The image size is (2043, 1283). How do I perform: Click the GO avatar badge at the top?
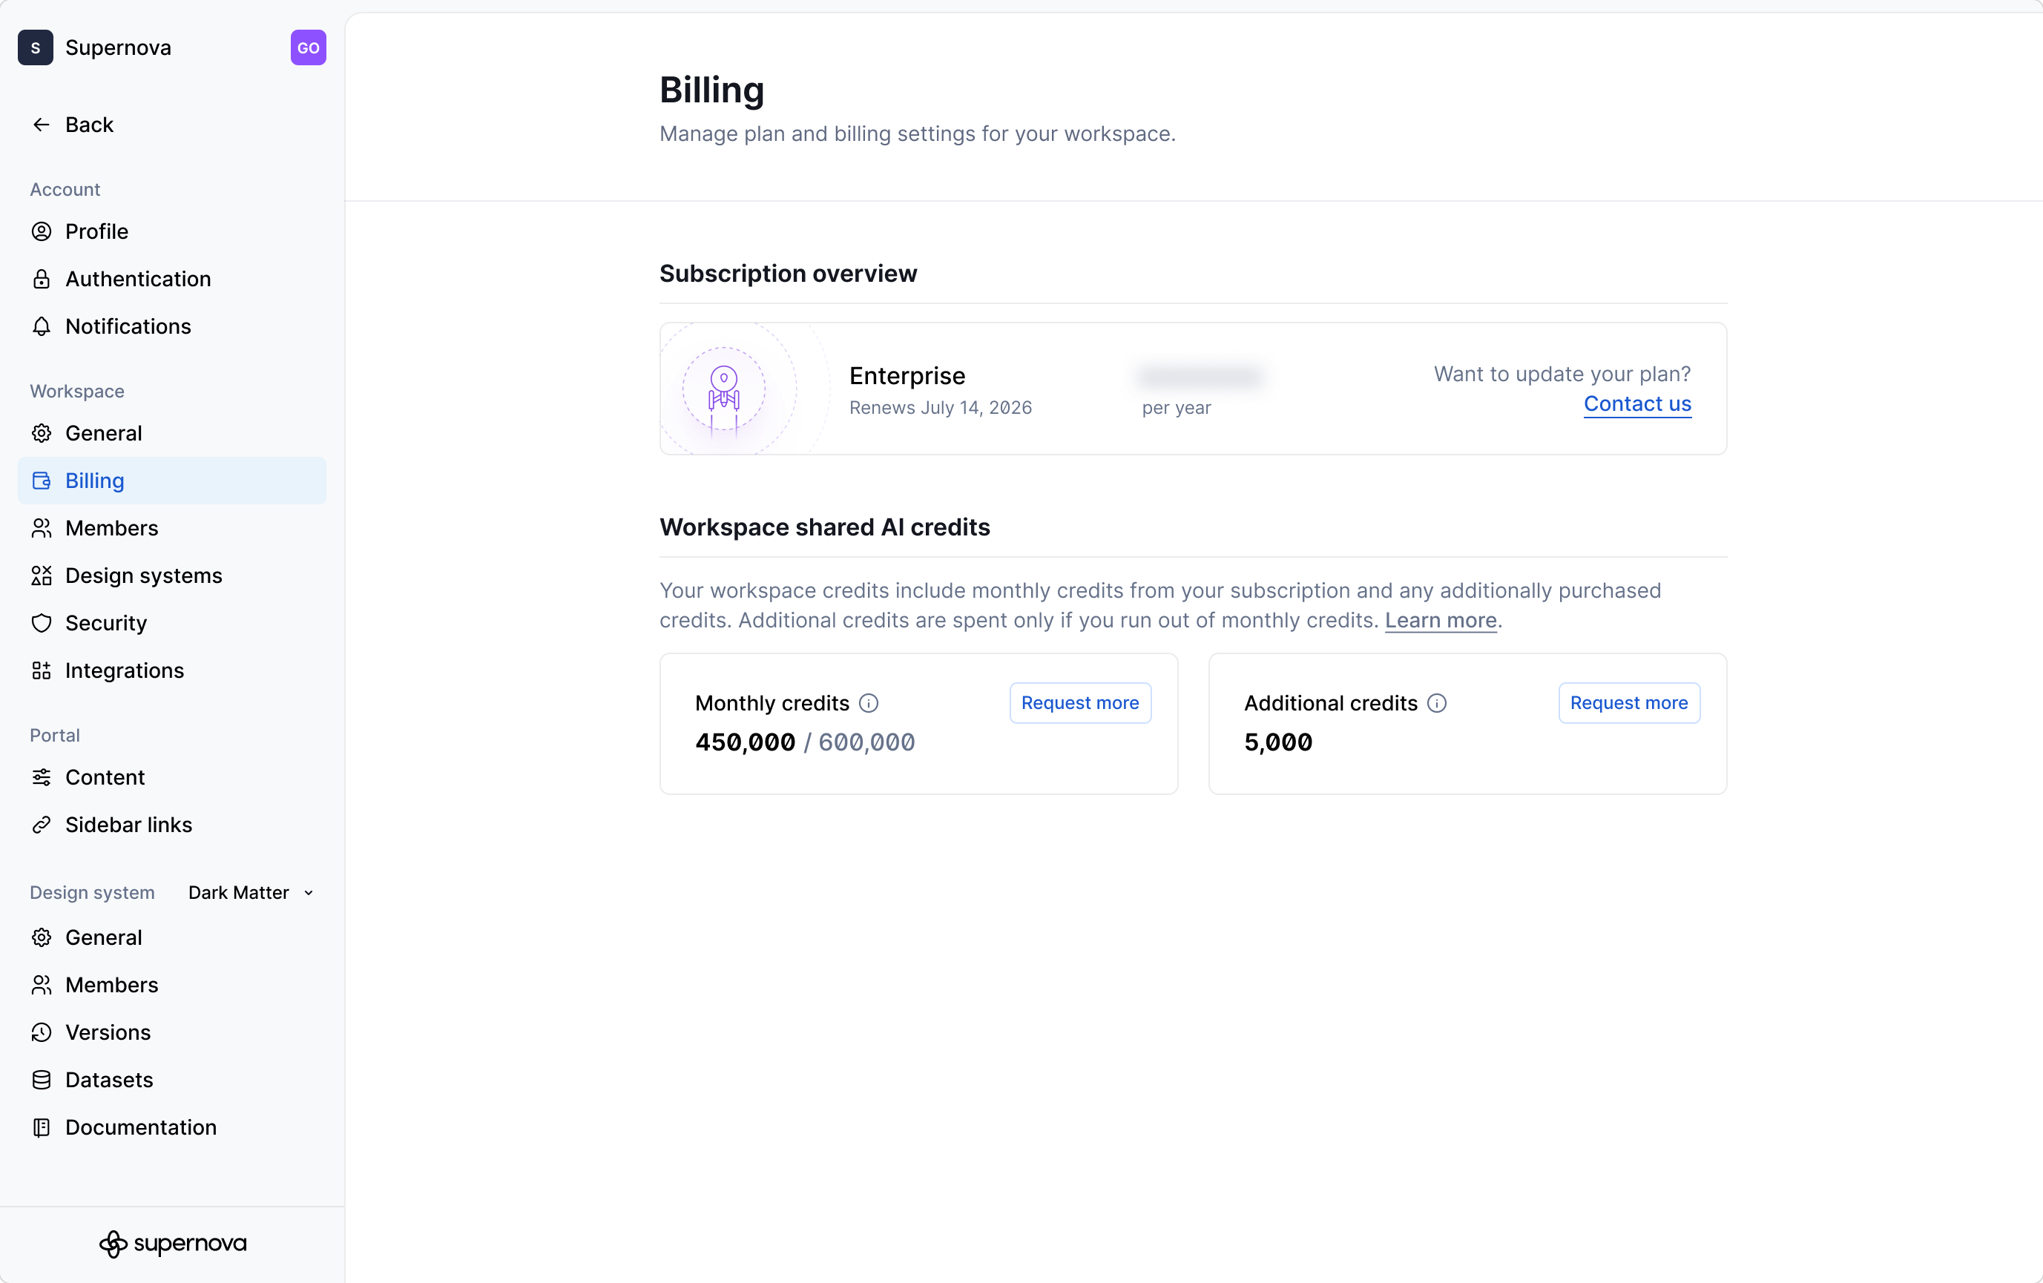(307, 47)
